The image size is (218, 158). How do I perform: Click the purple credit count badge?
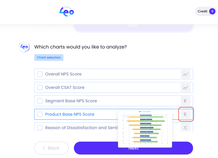tap(212, 11)
